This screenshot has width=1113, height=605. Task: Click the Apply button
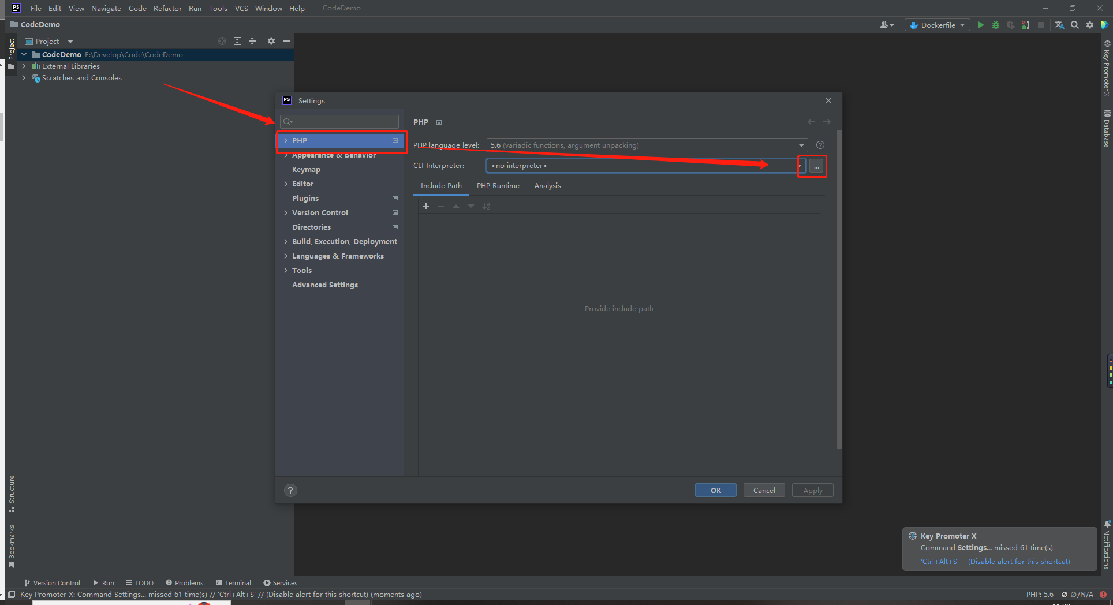tap(813, 490)
